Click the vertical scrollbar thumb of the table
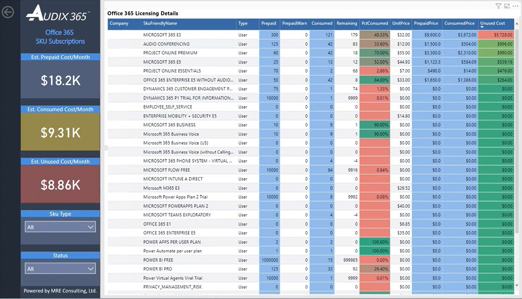522x299 pixels. [x=517, y=131]
